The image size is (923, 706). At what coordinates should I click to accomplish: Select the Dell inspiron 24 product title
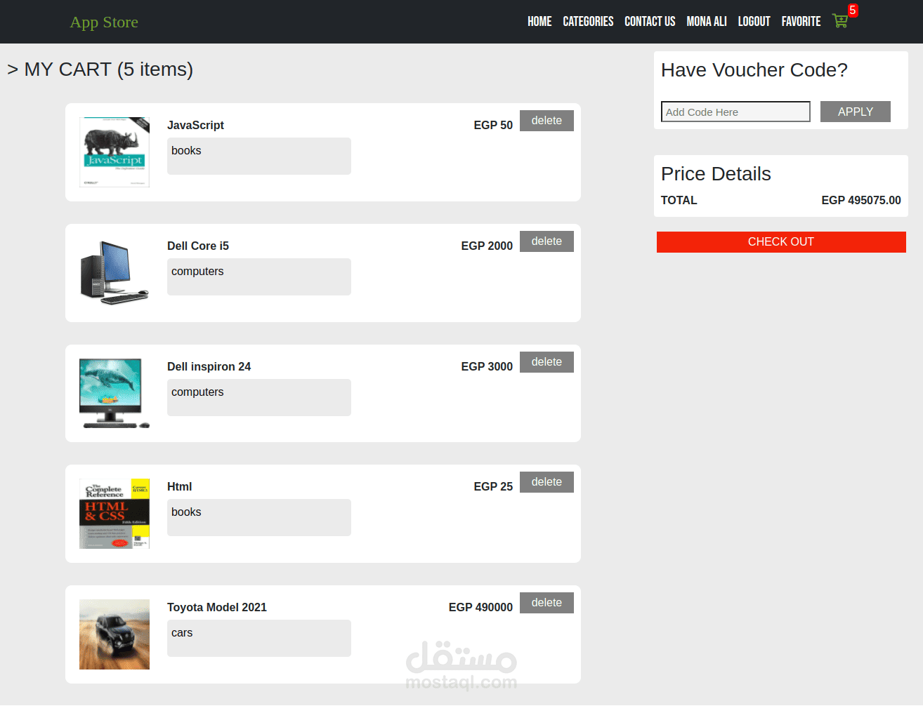(209, 366)
